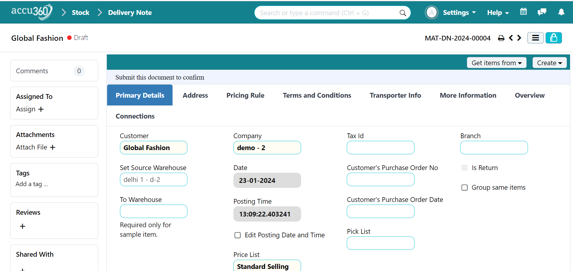This screenshot has width=573, height=271.
Task: Click the Global Fashion page title
Action: click(x=37, y=38)
